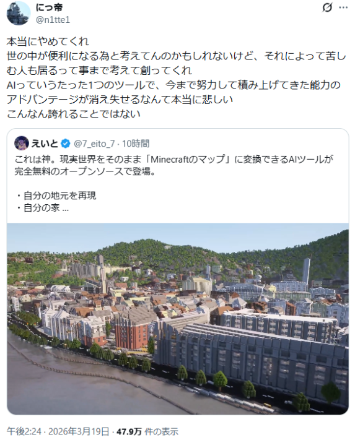The image size is (355, 440).
Task: Click the line 本当にやめてくれ
Action: 48,41
